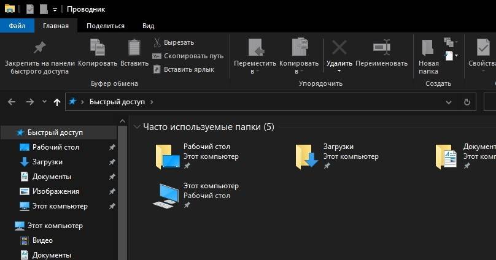Click the refresh icon in the address bar
496x260 pixels.
click(x=467, y=102)
